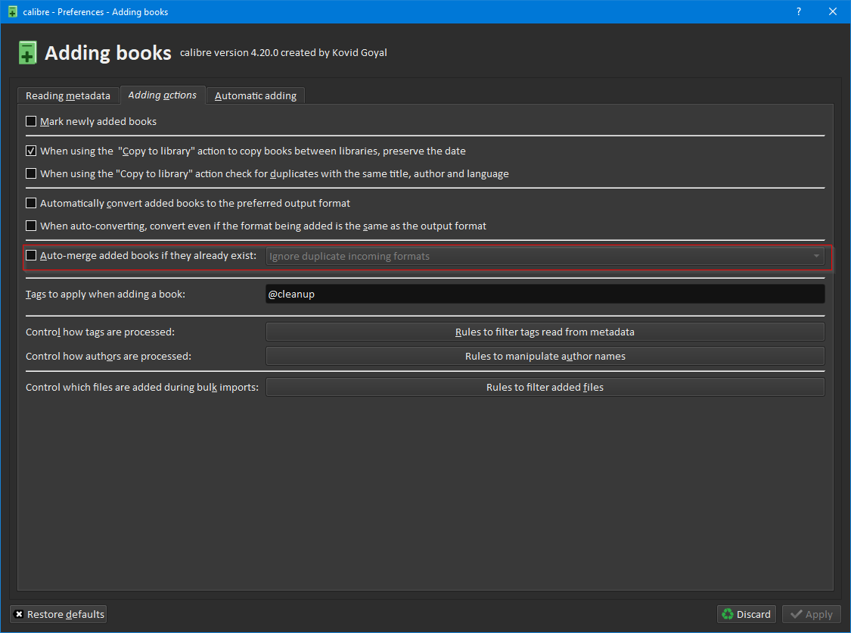Close the Preferences window

(833, 11)
